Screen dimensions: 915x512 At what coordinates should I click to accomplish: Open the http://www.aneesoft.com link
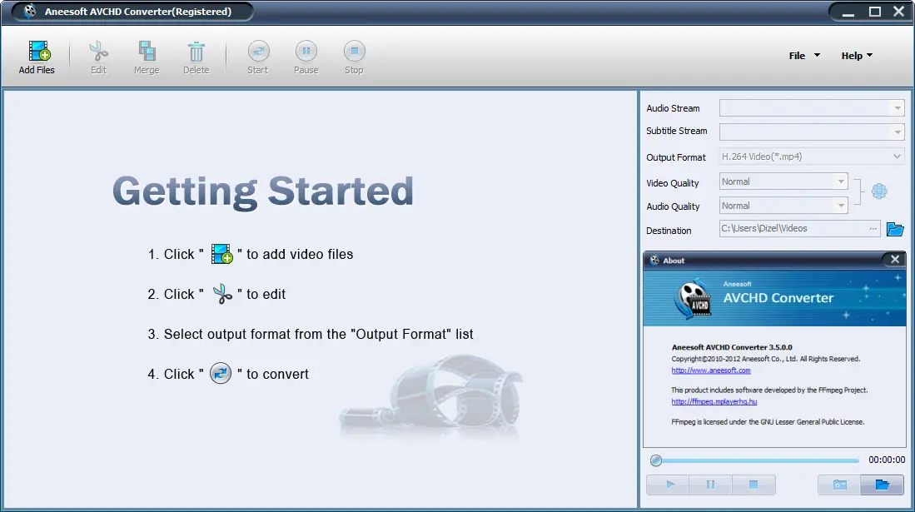[x=711, y=370]
